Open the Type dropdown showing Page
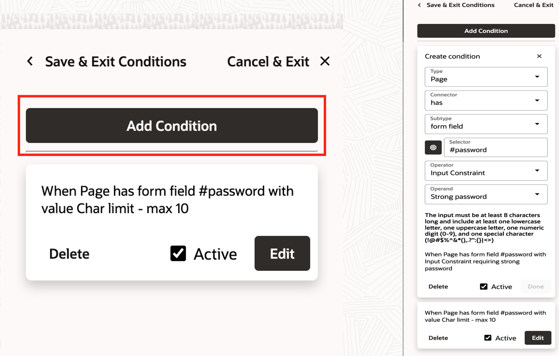Screen dimensions: 559x356 click(x=486, y=77)
